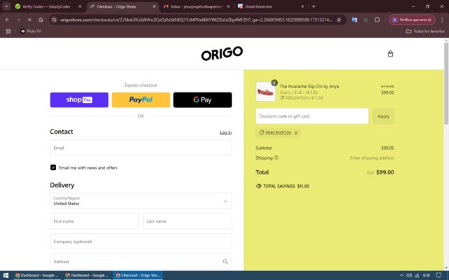This screenshot has width=449, height=280.
Task: Open the browser extensions puzzle icon
Action: point(377,20)
